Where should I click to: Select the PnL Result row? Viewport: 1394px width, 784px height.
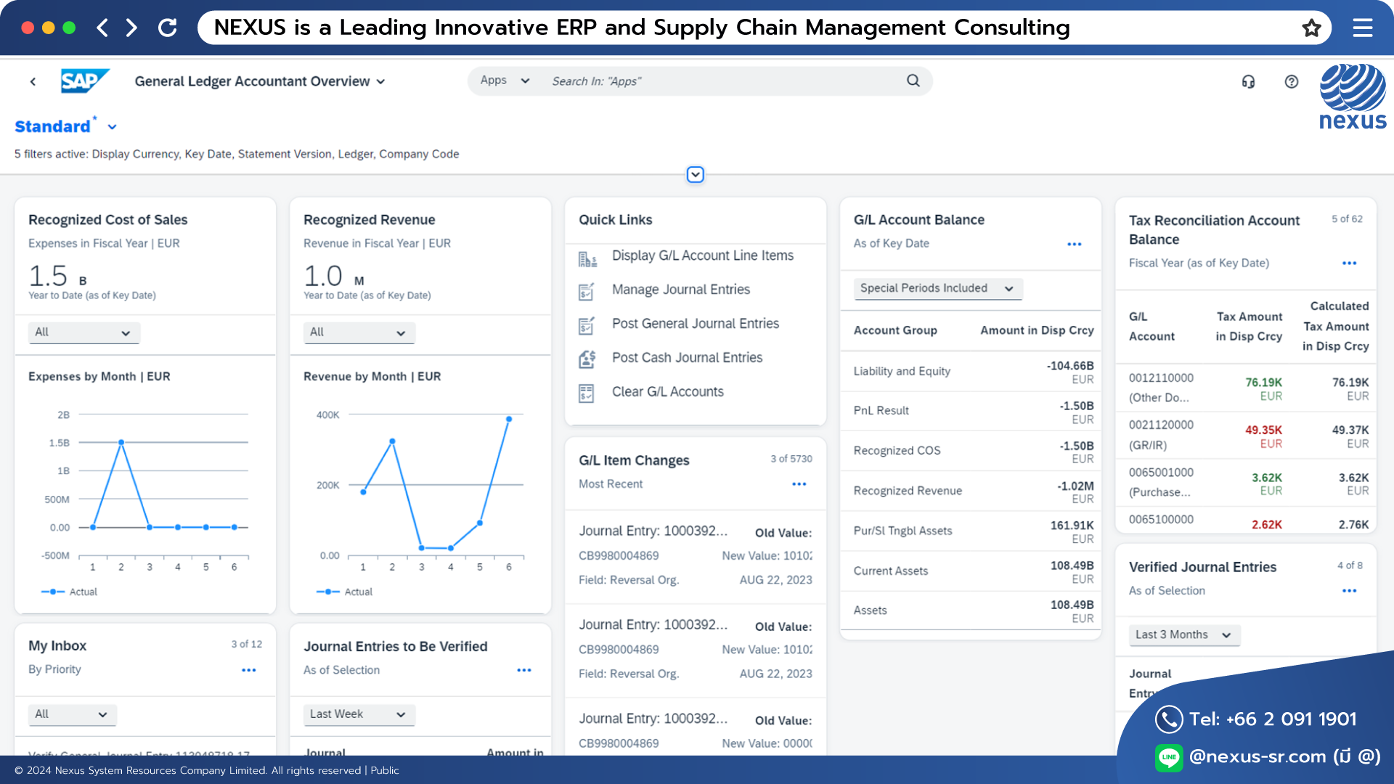pyautogui.click(x=971, y=412)
